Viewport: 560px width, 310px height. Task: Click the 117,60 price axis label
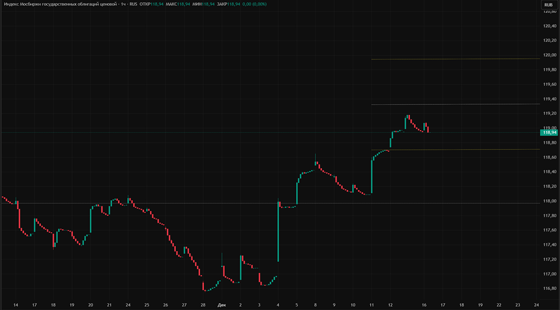pyautogui.click(x=550, y=230)
